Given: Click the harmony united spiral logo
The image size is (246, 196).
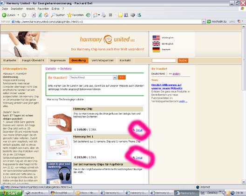Looking at the screenshot, I should [108, 39].
